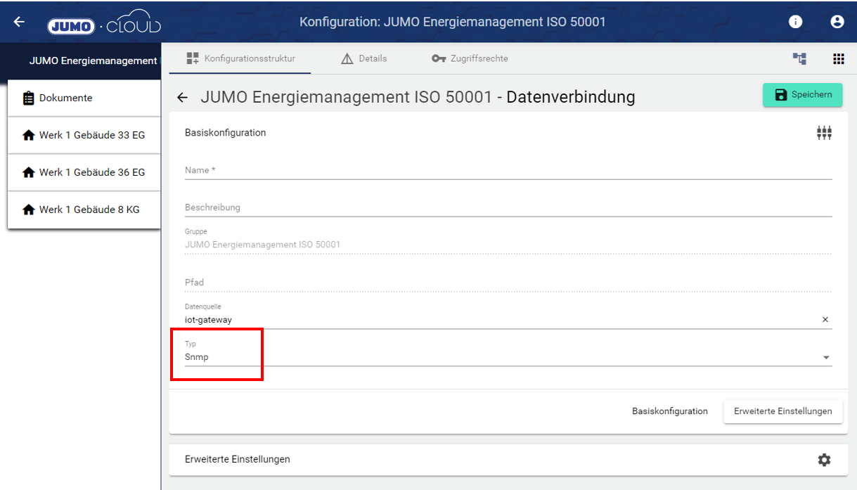The width and height of the screenshot is (857, 490).
Task: Click the Erweiterte Einstellungen gear icon
Action: (x=824, y=460)
